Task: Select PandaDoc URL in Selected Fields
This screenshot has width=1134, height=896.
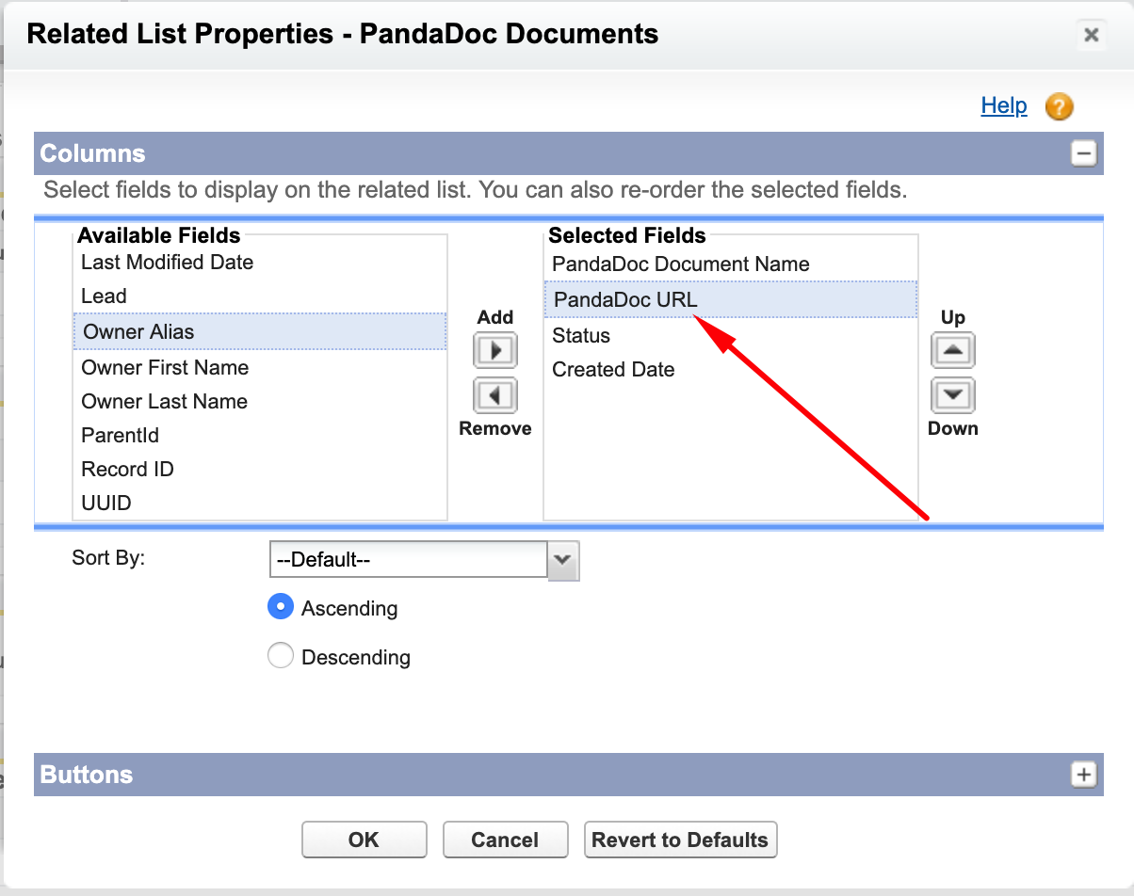Action: [x=731, y=299]
